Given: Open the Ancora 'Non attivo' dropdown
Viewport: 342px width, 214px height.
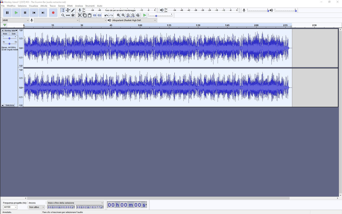Looking at the screenshot, I should tap(37, 207).
